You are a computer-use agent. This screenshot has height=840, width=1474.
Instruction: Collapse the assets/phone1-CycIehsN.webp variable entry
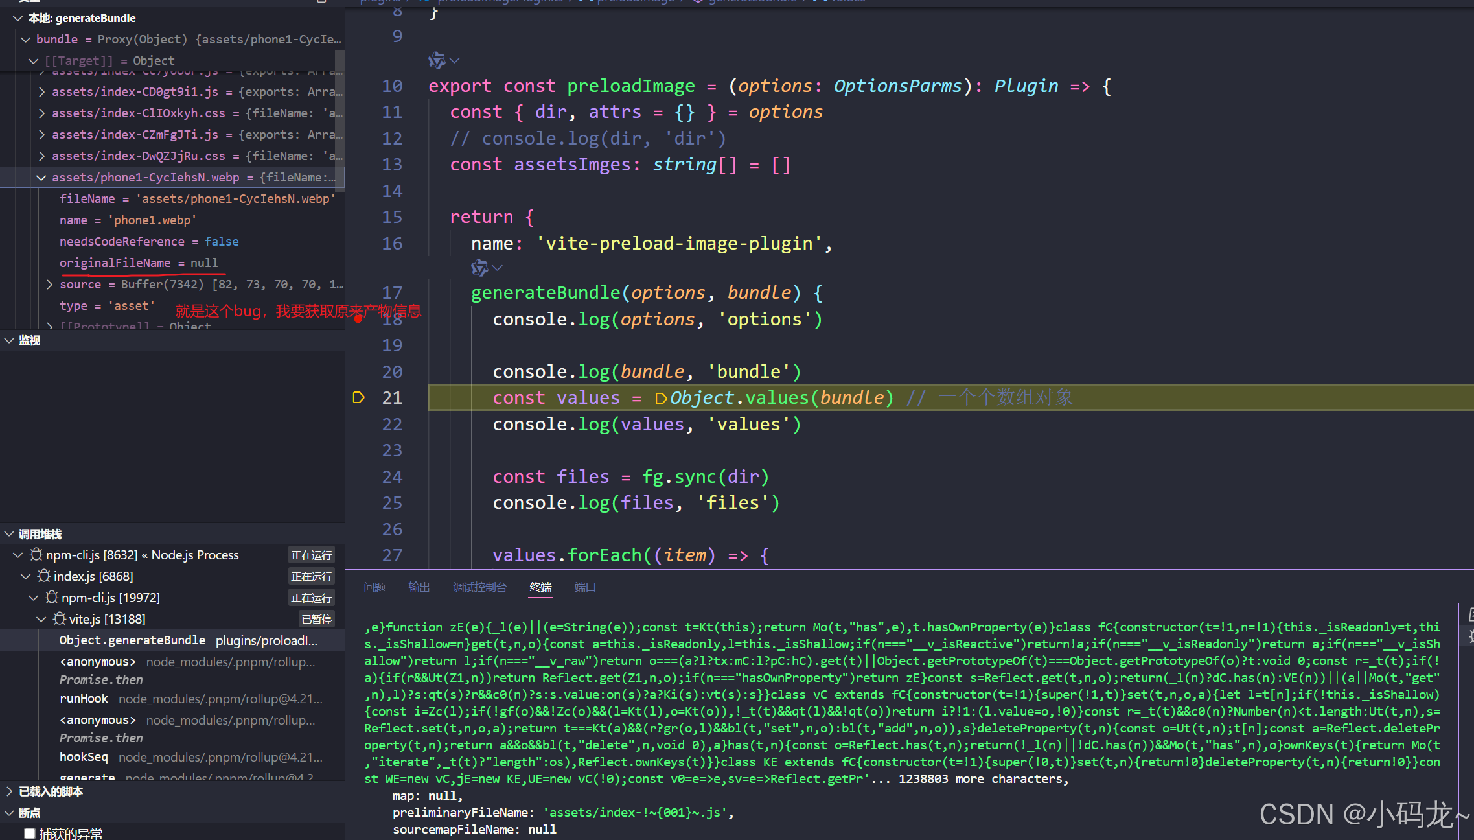click(41, 177)
